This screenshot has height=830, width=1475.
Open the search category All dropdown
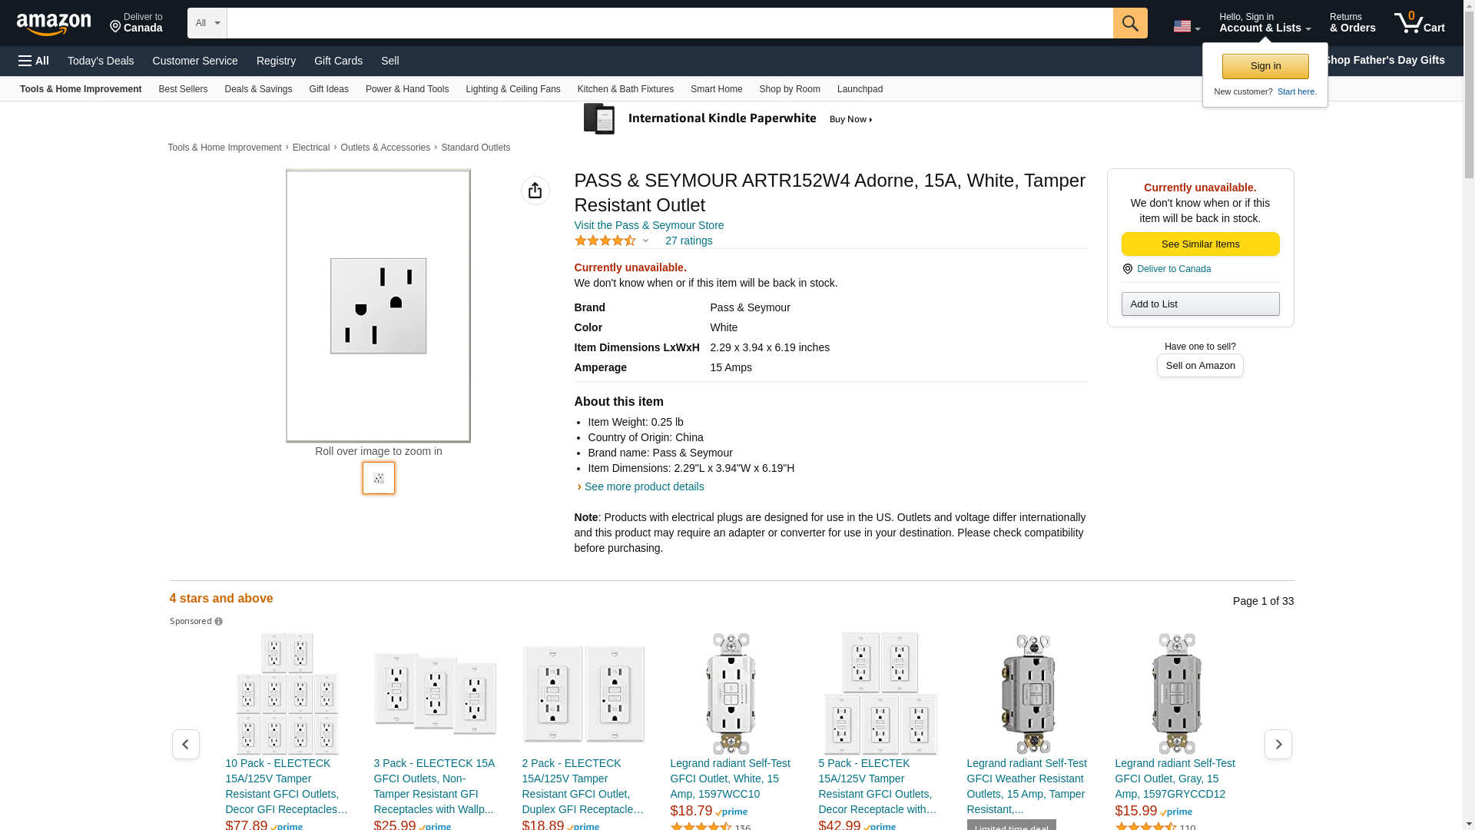207,23
